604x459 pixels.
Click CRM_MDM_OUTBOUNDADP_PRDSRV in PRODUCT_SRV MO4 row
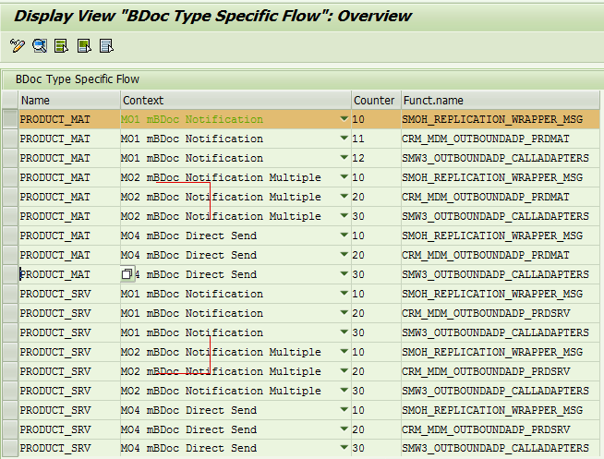[486, 429]
